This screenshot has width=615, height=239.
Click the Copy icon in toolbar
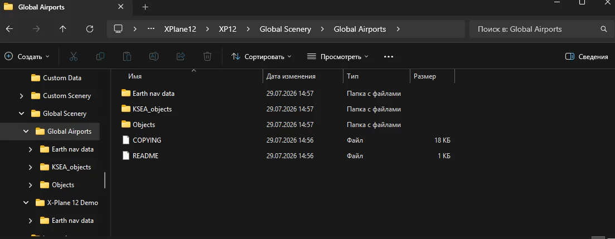pyautogui.click(x=100, y=56)
